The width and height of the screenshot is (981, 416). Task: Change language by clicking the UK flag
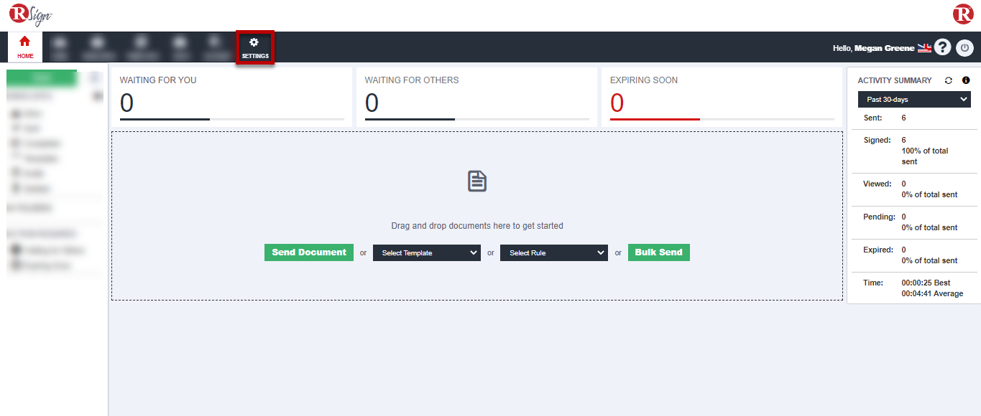tap(924, 47)
